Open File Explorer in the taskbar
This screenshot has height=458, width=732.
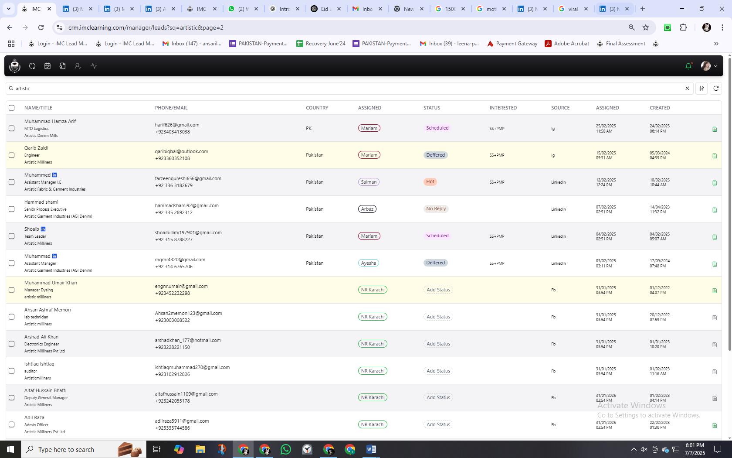[x=200, y=449]
